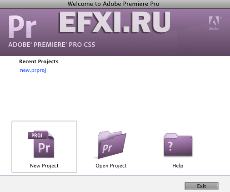Click the question mark on the Help folder

pos(170,146)
